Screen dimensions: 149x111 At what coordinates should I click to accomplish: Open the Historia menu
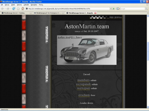click(x=19, y=5)
